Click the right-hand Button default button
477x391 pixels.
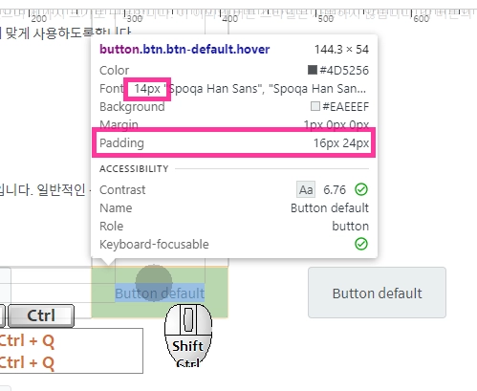point(377,293)
